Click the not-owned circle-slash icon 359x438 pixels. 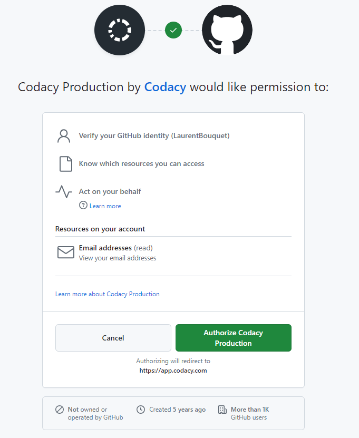pos(60,410)
